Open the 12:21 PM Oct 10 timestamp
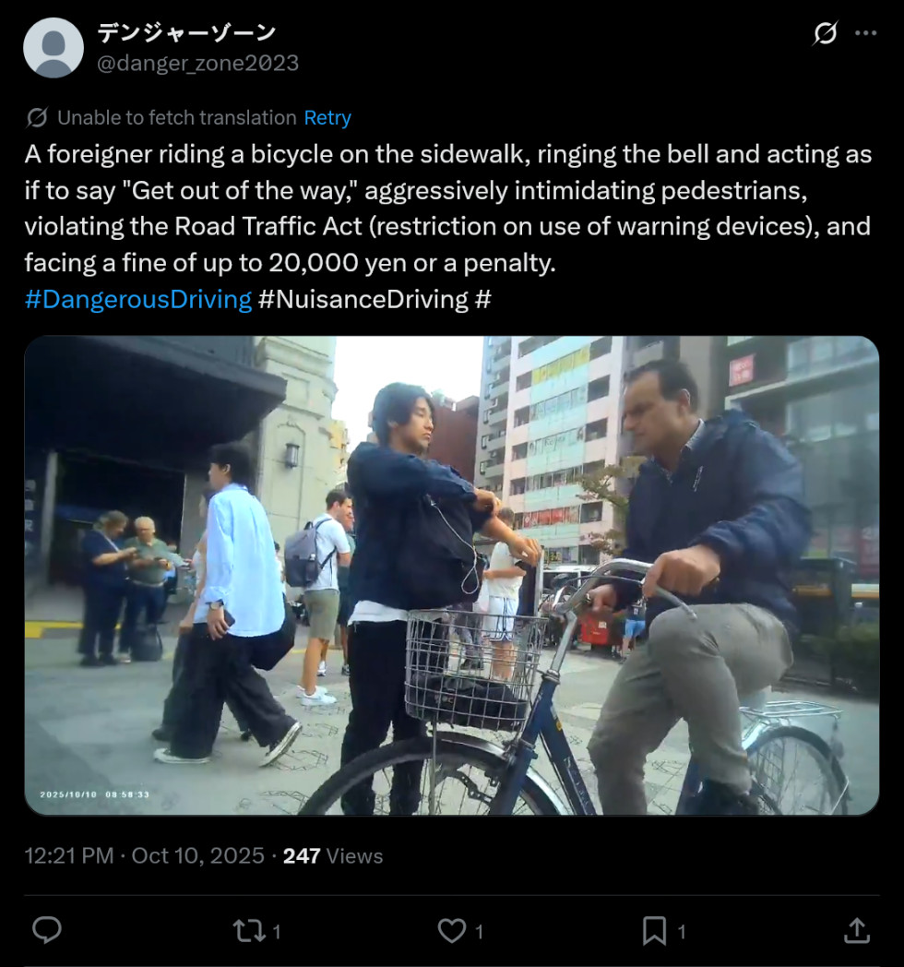Screen dimensions: 904x967 [144, 856]
